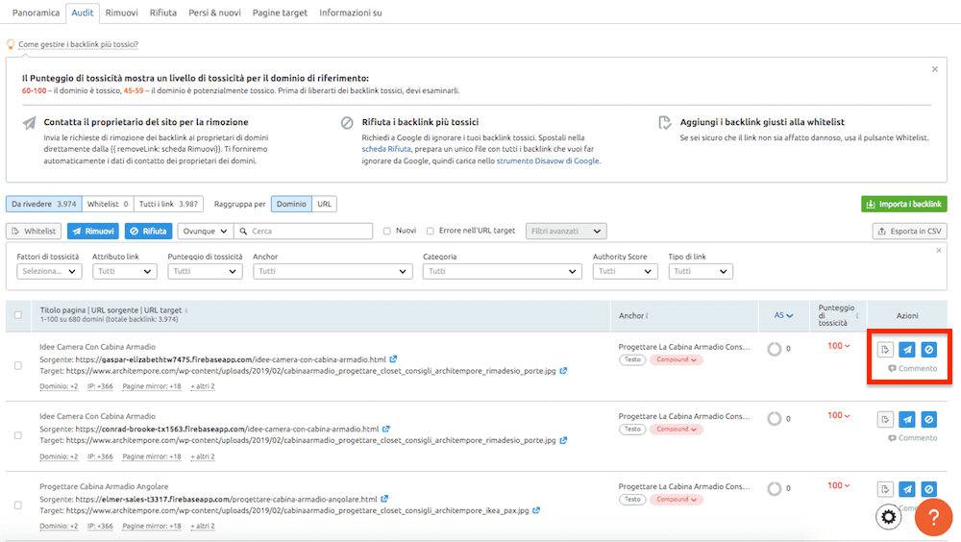Image resolution: width=961 pixels, height=542 pixels.
Task: Open the Pagine target tab
Action: coord(279,12)
